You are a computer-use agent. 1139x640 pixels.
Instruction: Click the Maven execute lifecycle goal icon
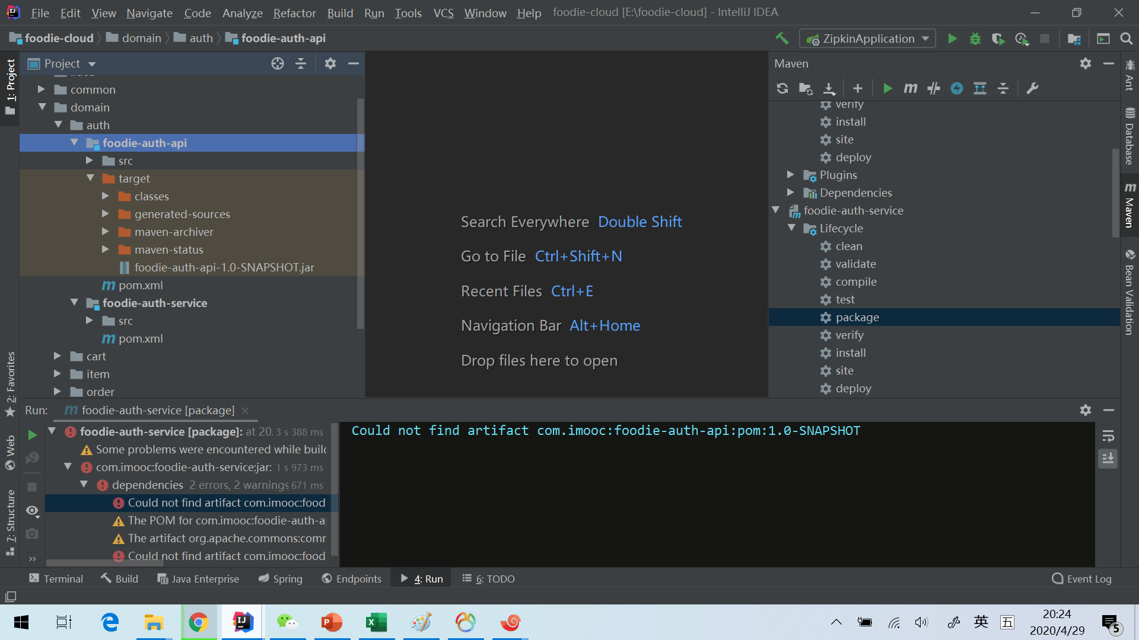(910, 88)
